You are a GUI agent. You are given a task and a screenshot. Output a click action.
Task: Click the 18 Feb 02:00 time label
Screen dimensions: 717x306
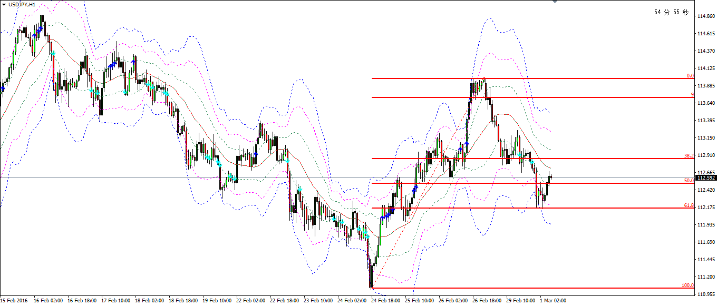pos(149,301)
